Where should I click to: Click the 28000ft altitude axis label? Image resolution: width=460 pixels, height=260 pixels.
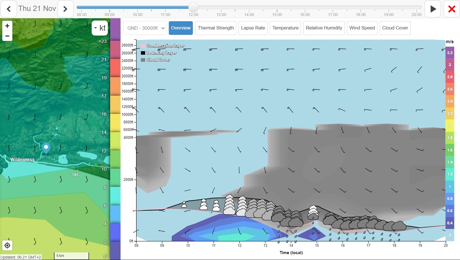(127, 45)
